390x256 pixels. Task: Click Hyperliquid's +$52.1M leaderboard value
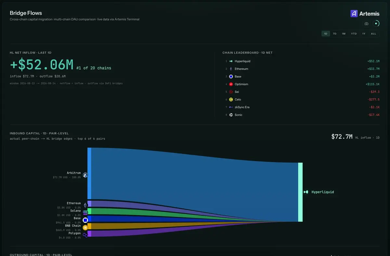pyautogui.click(x=373, y=61)
